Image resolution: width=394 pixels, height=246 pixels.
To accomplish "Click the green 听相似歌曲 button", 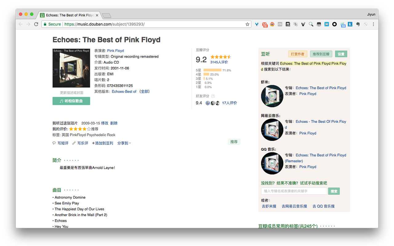I will 71,101.
